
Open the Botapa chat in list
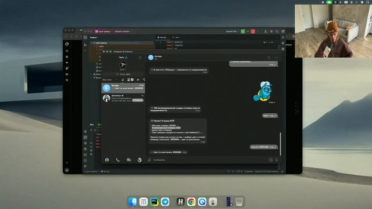[x=123, y=88]
